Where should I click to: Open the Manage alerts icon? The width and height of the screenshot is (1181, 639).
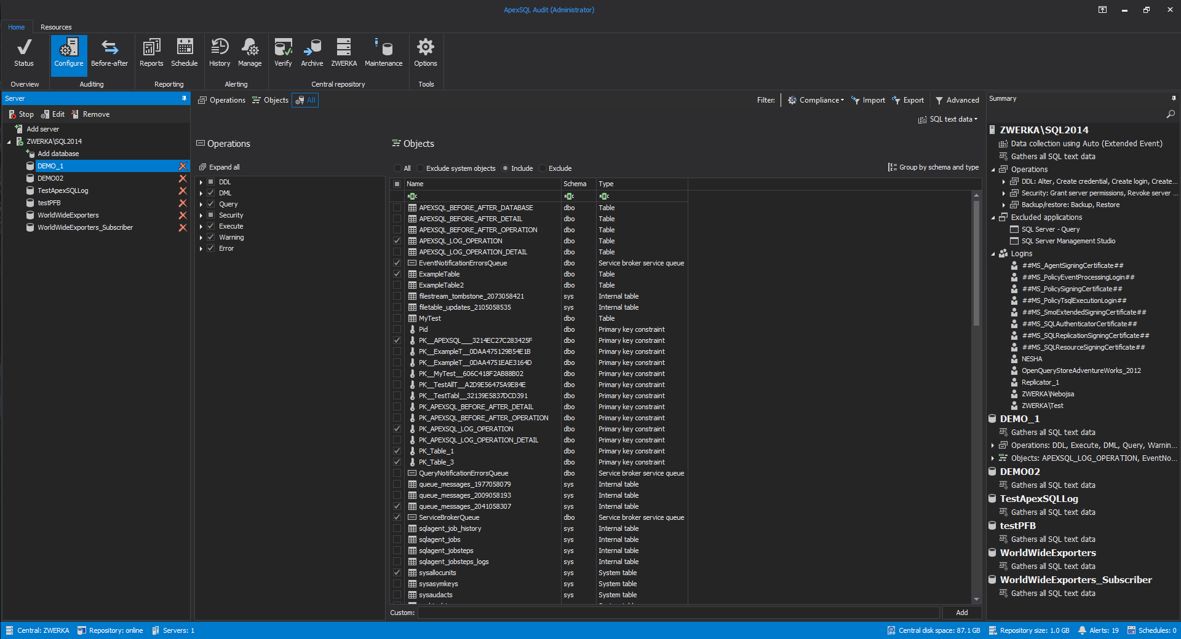coord(250,52)
